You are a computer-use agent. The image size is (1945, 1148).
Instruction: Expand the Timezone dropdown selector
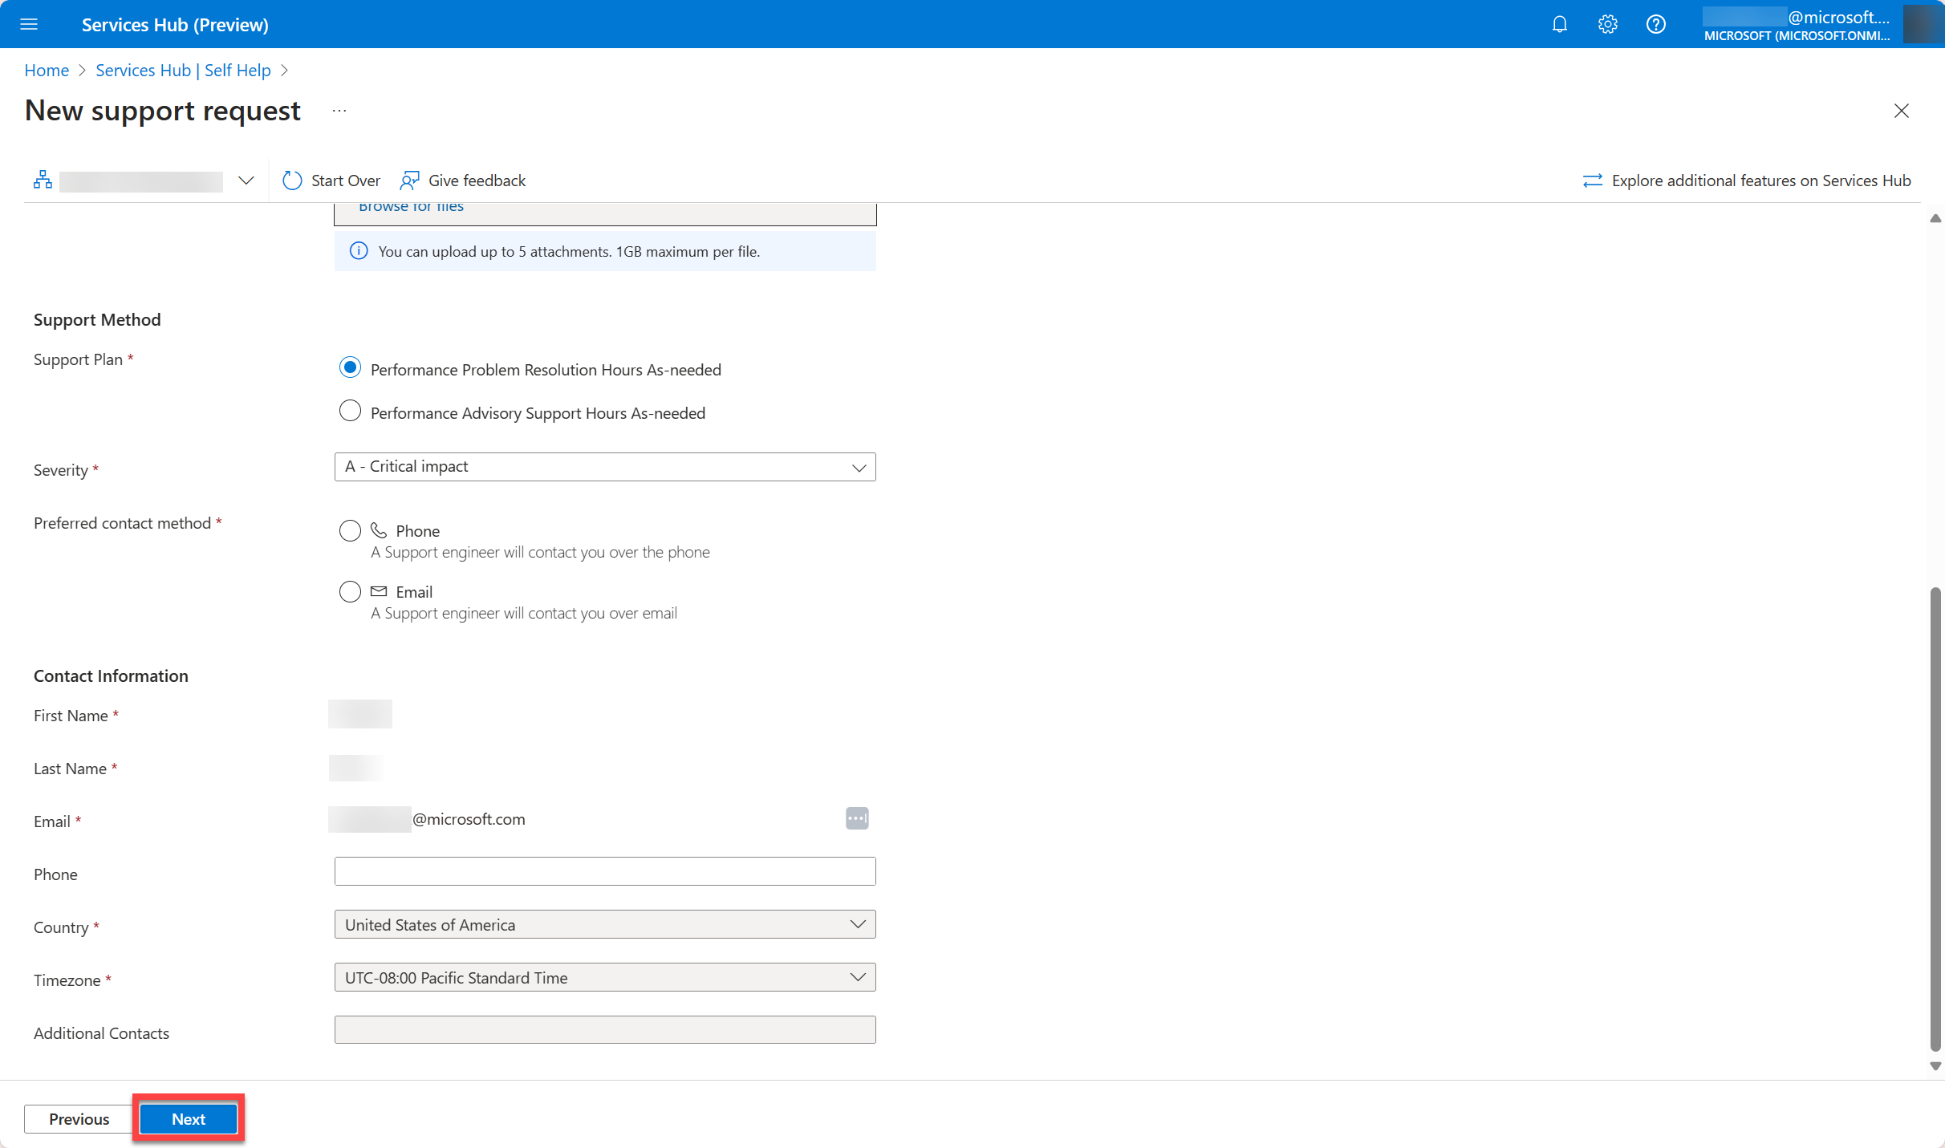pyautogui.click(x=859, y=977)
